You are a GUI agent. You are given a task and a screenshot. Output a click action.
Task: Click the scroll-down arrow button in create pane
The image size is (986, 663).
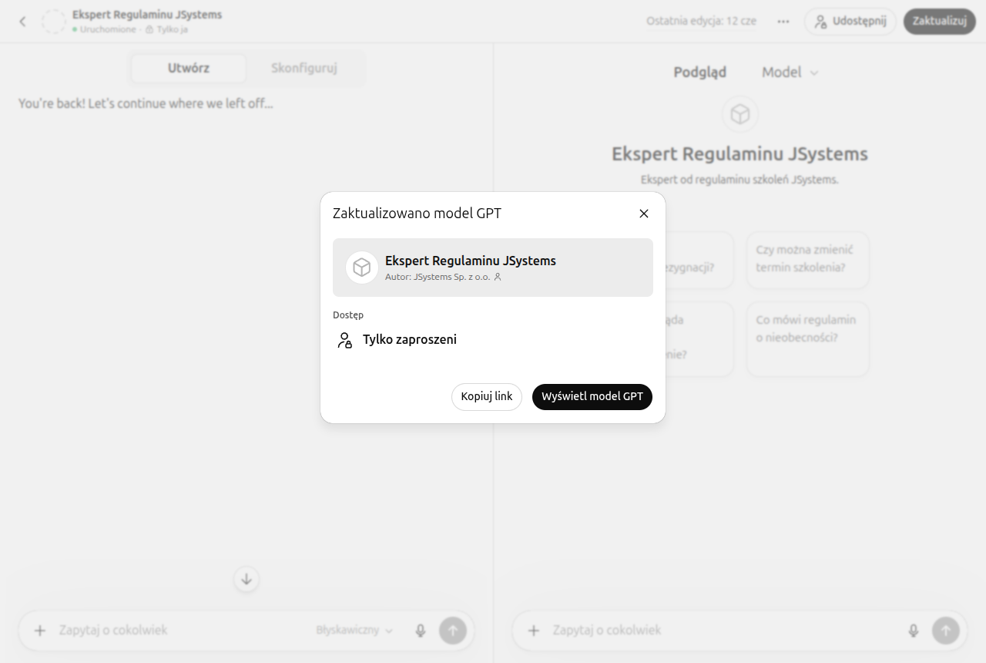[x=246, y=580]
